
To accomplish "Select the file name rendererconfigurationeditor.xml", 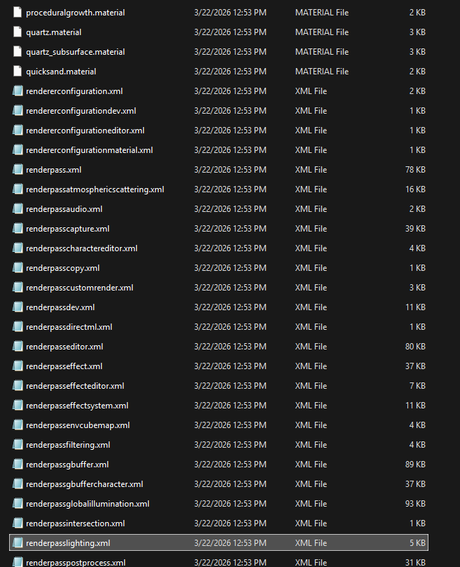I will coord(85,131).
